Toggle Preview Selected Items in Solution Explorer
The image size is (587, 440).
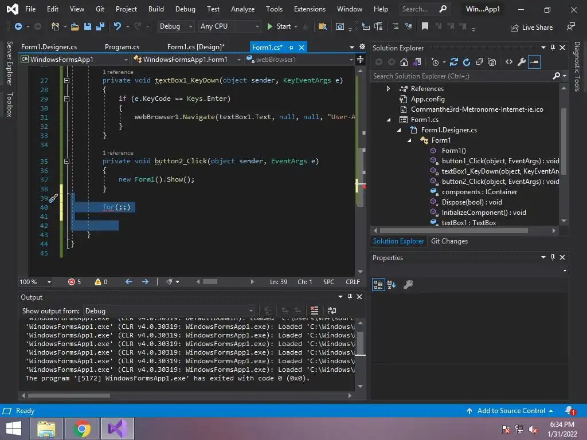pyautogui.click(x=534, y=62)
